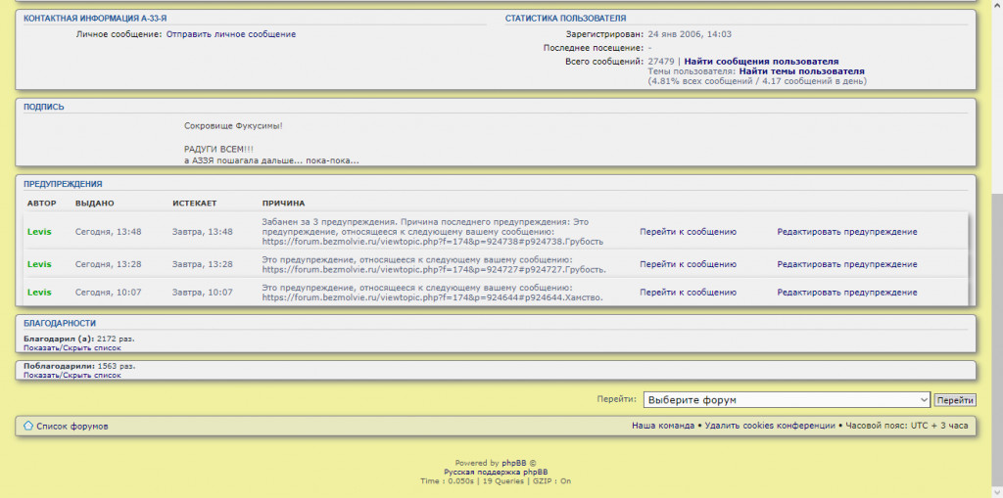Screen dimensions: 1003x498
Task: Go to message for warning issued 13:28
Action: 688,264
